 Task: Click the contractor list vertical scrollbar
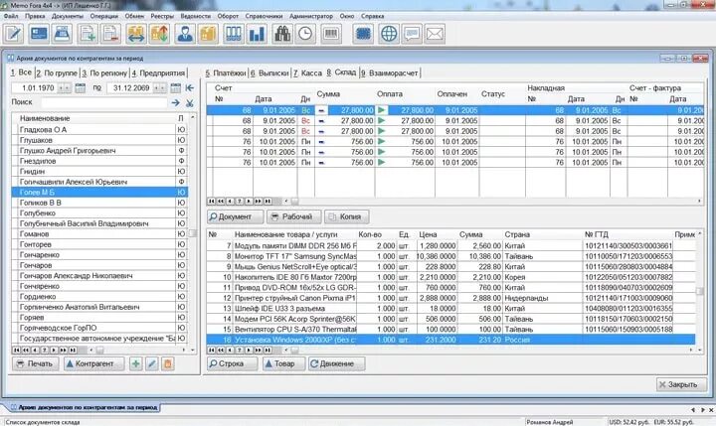click(x=193, y=232)
